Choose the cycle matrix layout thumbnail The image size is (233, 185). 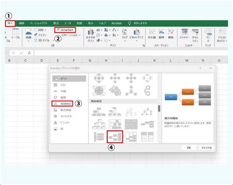click(x=99, y=91)
